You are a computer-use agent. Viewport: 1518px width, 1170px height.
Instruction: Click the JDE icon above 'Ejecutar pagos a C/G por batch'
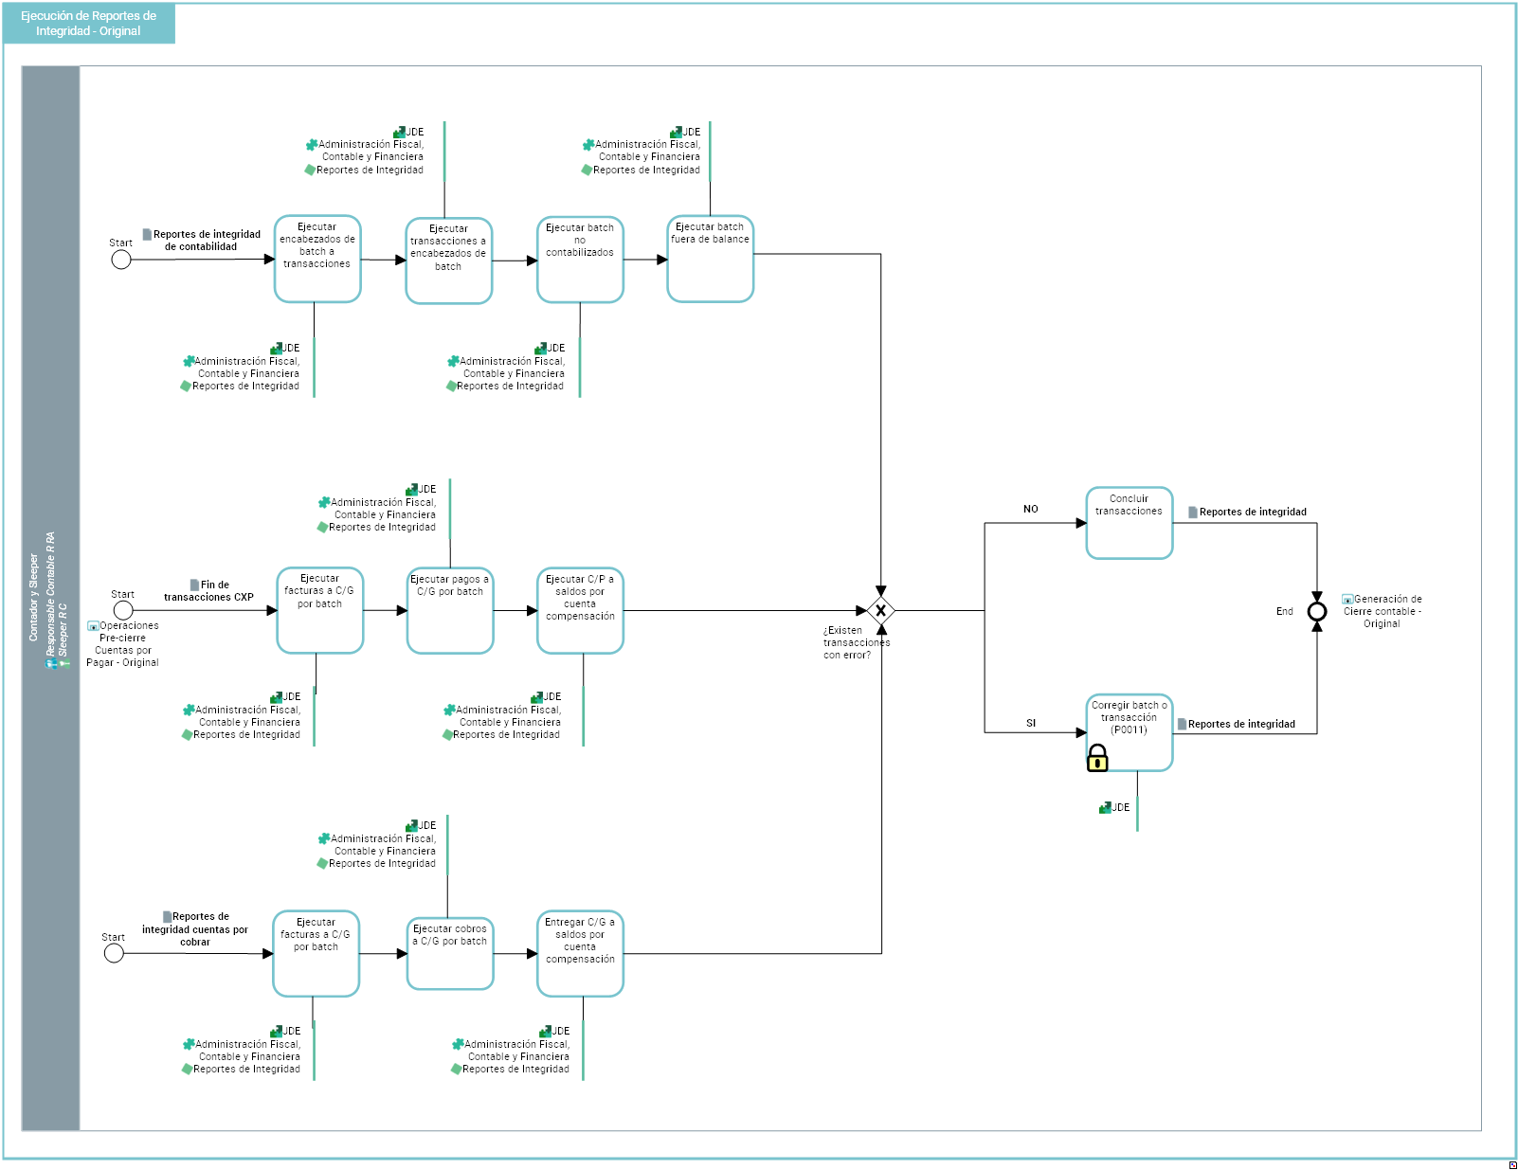[412, 490]
